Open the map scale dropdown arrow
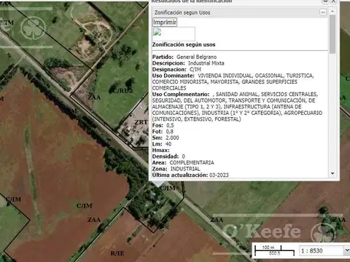The height and width of the screenshot is (262, 350). [347, 250]
